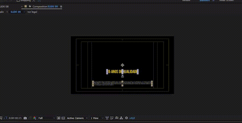The image size is (242, 123).
Task: Toggle the Snapping checkbox
Action: 18,1
